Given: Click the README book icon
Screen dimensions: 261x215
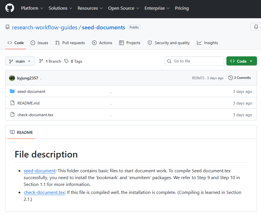Looking at the screenshot, I should point(12,132).
